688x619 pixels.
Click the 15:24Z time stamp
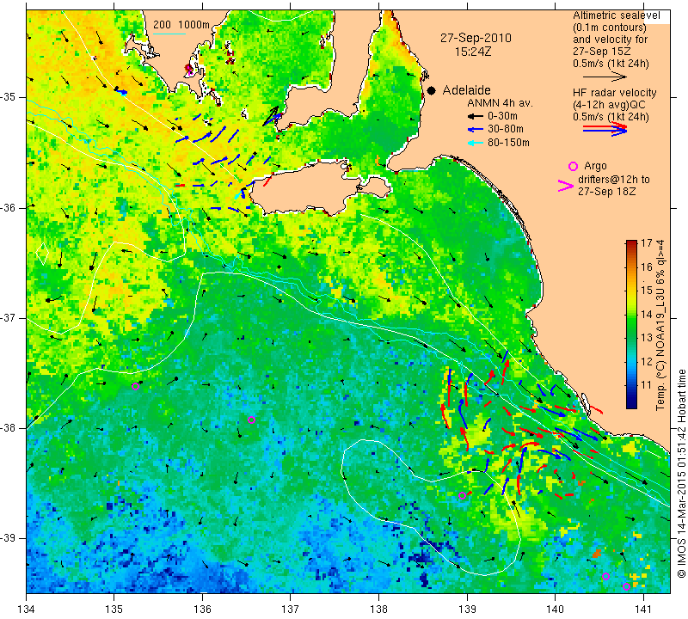(x=472, y=52)
